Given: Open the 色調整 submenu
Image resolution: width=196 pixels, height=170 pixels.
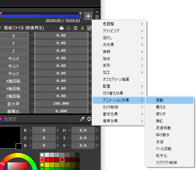Looking at the screenshot, I should [119, 24].
